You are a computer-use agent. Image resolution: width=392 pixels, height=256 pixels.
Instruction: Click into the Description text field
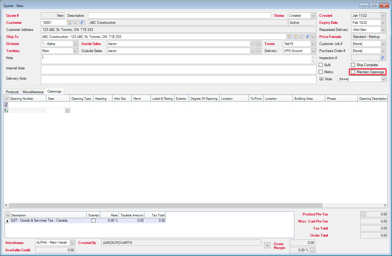point(179,16)
